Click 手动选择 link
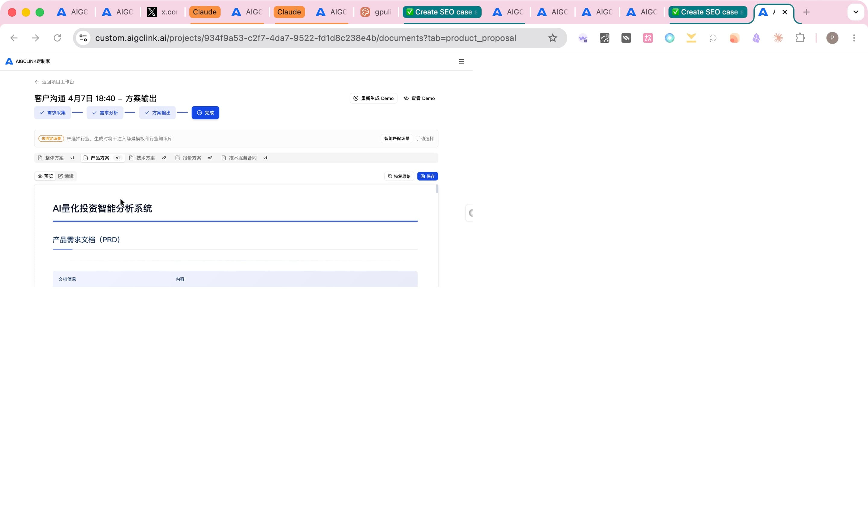 point(425,139)
